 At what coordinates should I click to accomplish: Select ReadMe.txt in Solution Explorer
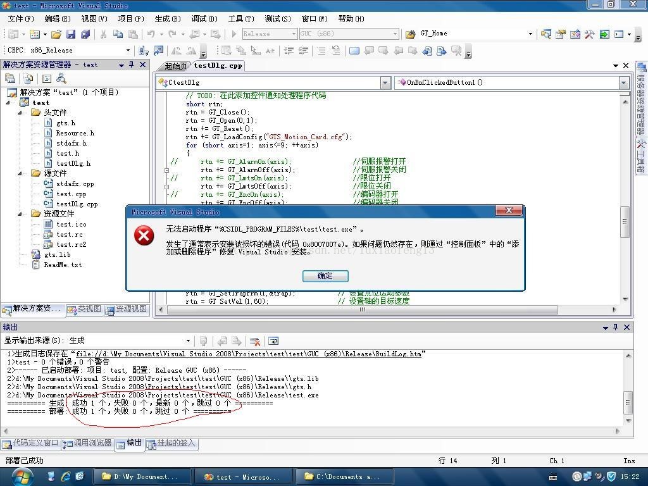click(63, 265)
